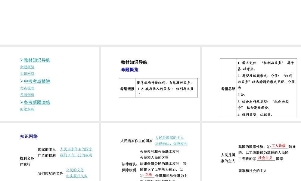This screenshot has width=301, height=181.
Task: Follow the 我们享有广泛的权利 link
Action: point(76,155)
